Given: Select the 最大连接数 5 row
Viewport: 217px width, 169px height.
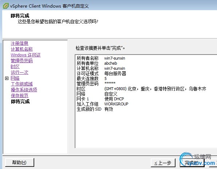Looking at the screenshot, I should (92, 79).
